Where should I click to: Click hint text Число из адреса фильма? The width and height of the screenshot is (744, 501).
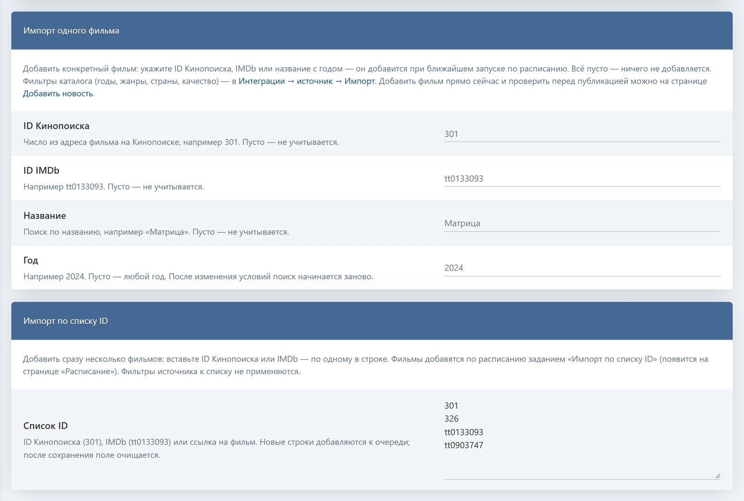[x=181, y=142]
